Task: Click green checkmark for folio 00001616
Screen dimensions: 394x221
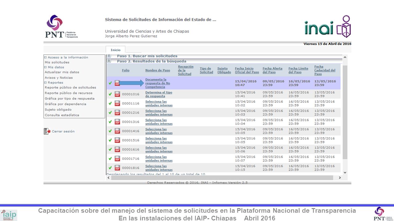Action: [x=110, y=149]
